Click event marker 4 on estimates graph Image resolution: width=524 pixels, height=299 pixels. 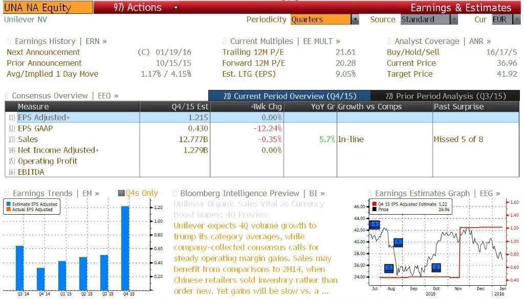[375, 224]
